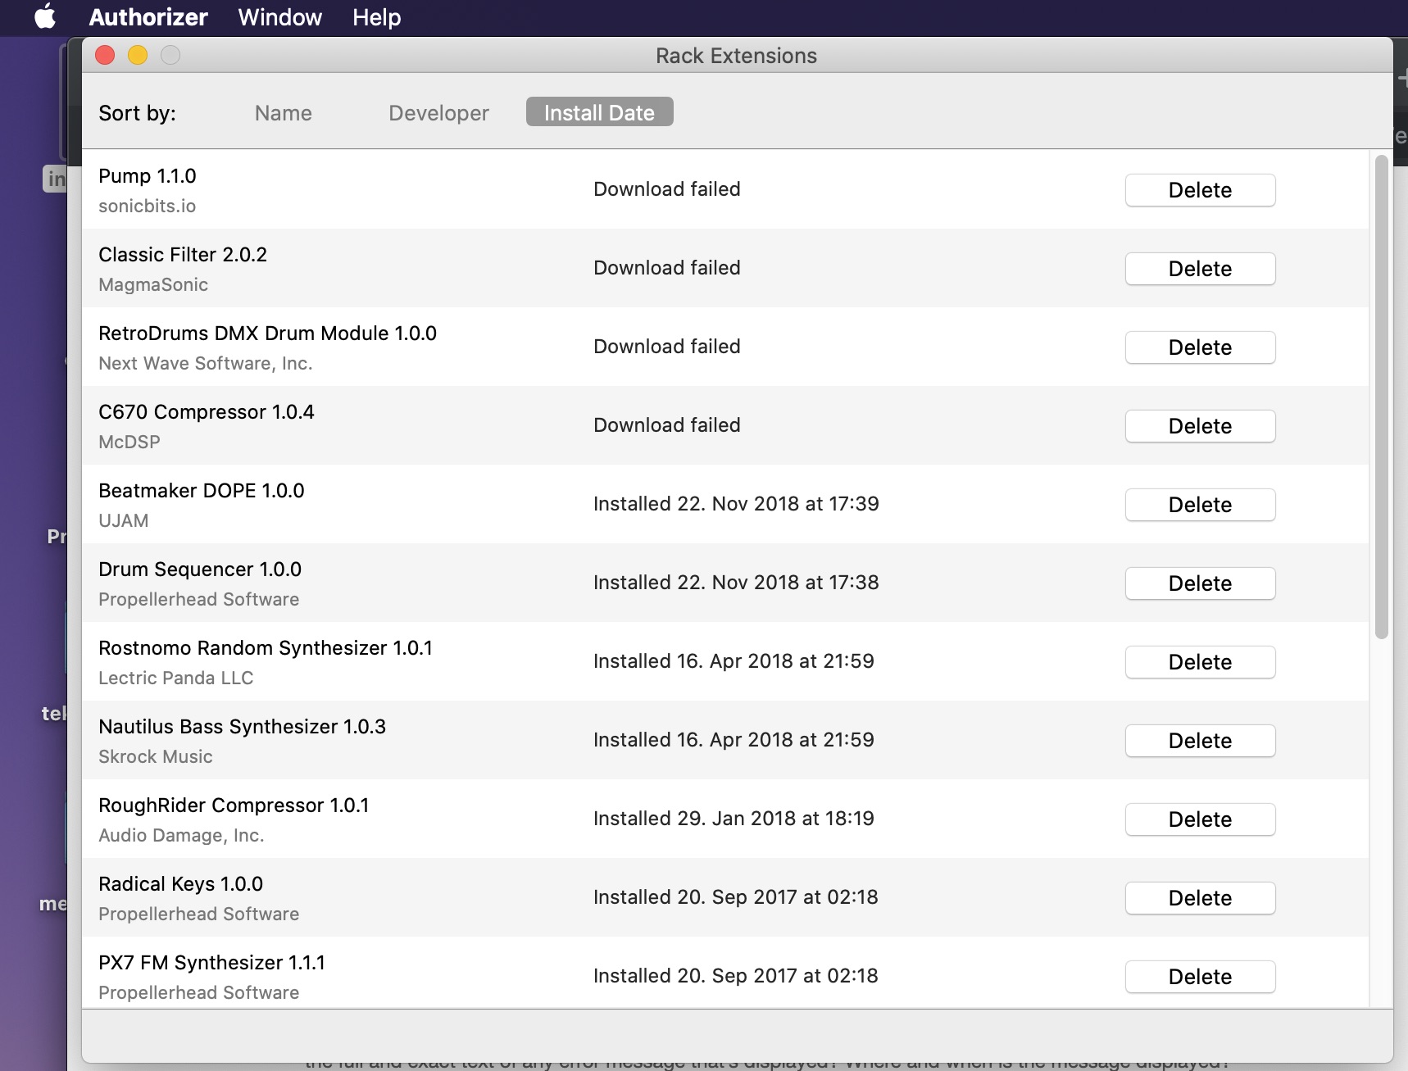1408x1071 pixels.
Task: Select Classic Filter 2.0.2 name text
Action: click(183, 255)
